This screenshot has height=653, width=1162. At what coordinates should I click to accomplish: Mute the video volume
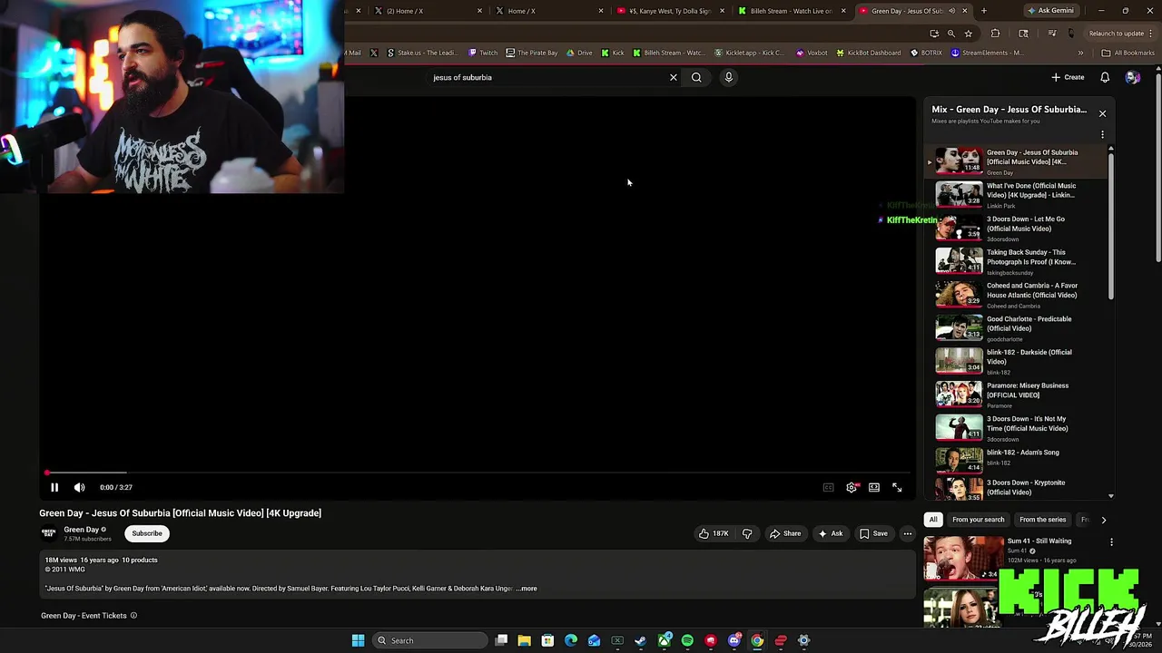(79, 488)
